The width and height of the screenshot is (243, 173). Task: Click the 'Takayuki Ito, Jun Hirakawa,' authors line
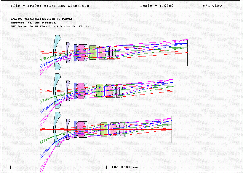[33, 23]
